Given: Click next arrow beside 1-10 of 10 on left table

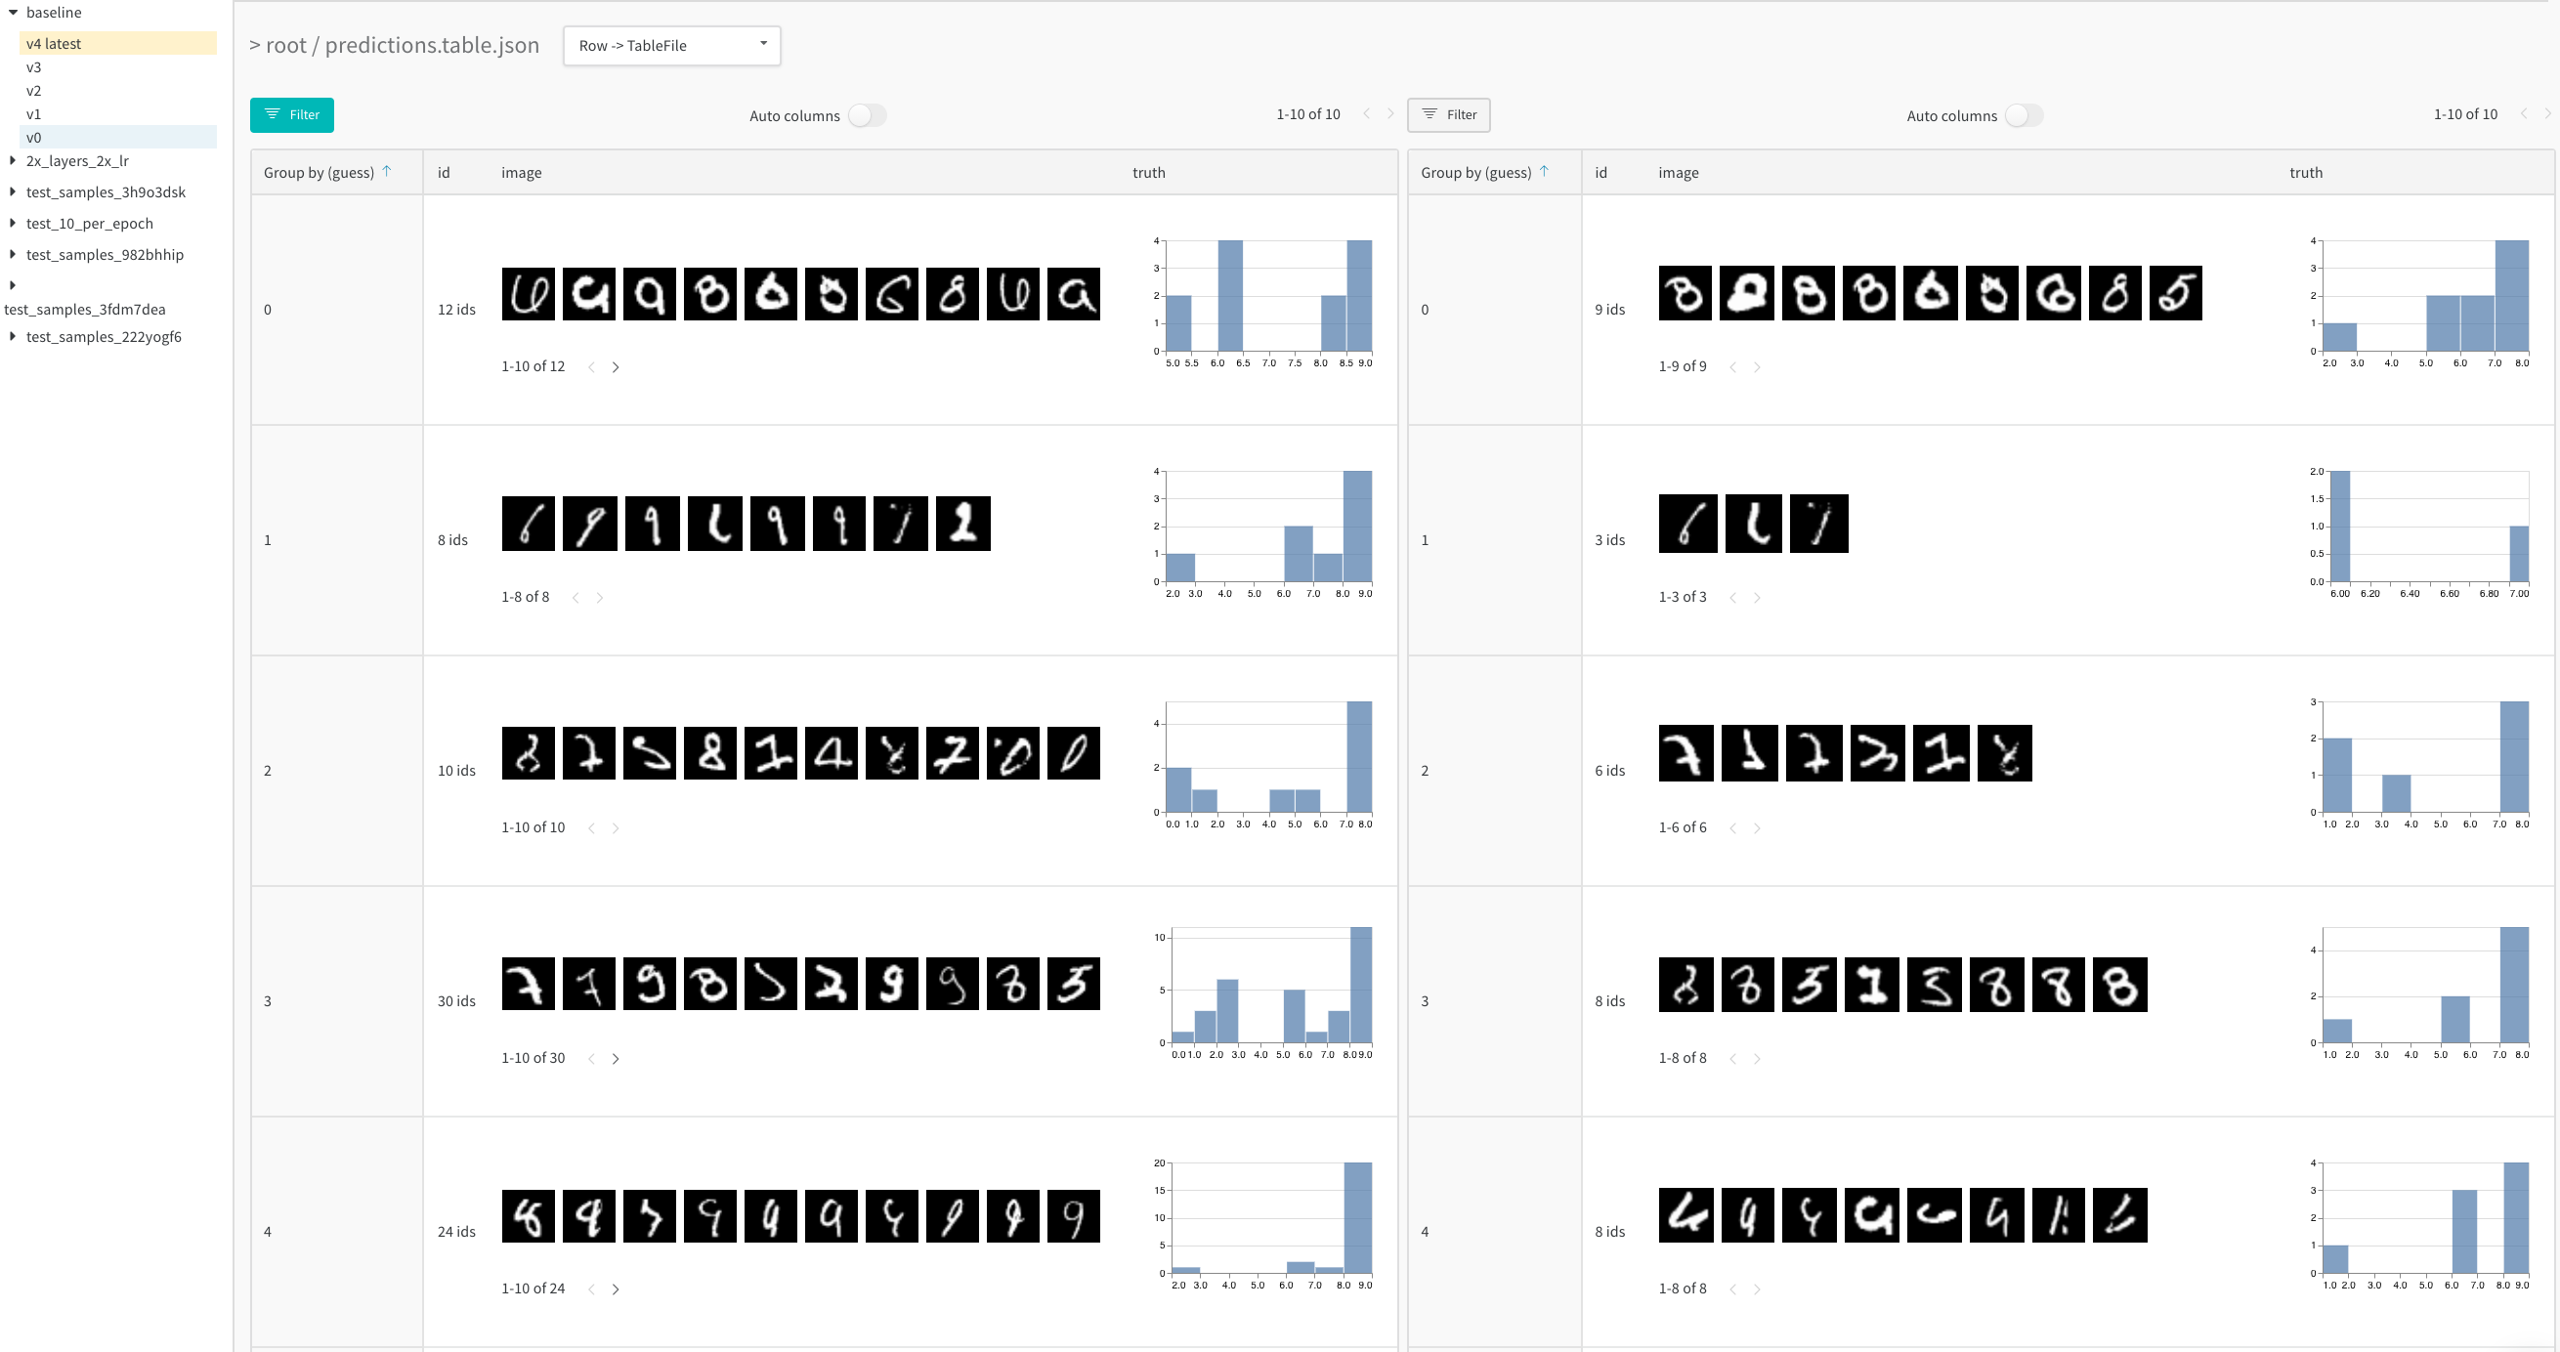Looking at the screenshot, I should pyautogui.click(x=1390, y=113).
